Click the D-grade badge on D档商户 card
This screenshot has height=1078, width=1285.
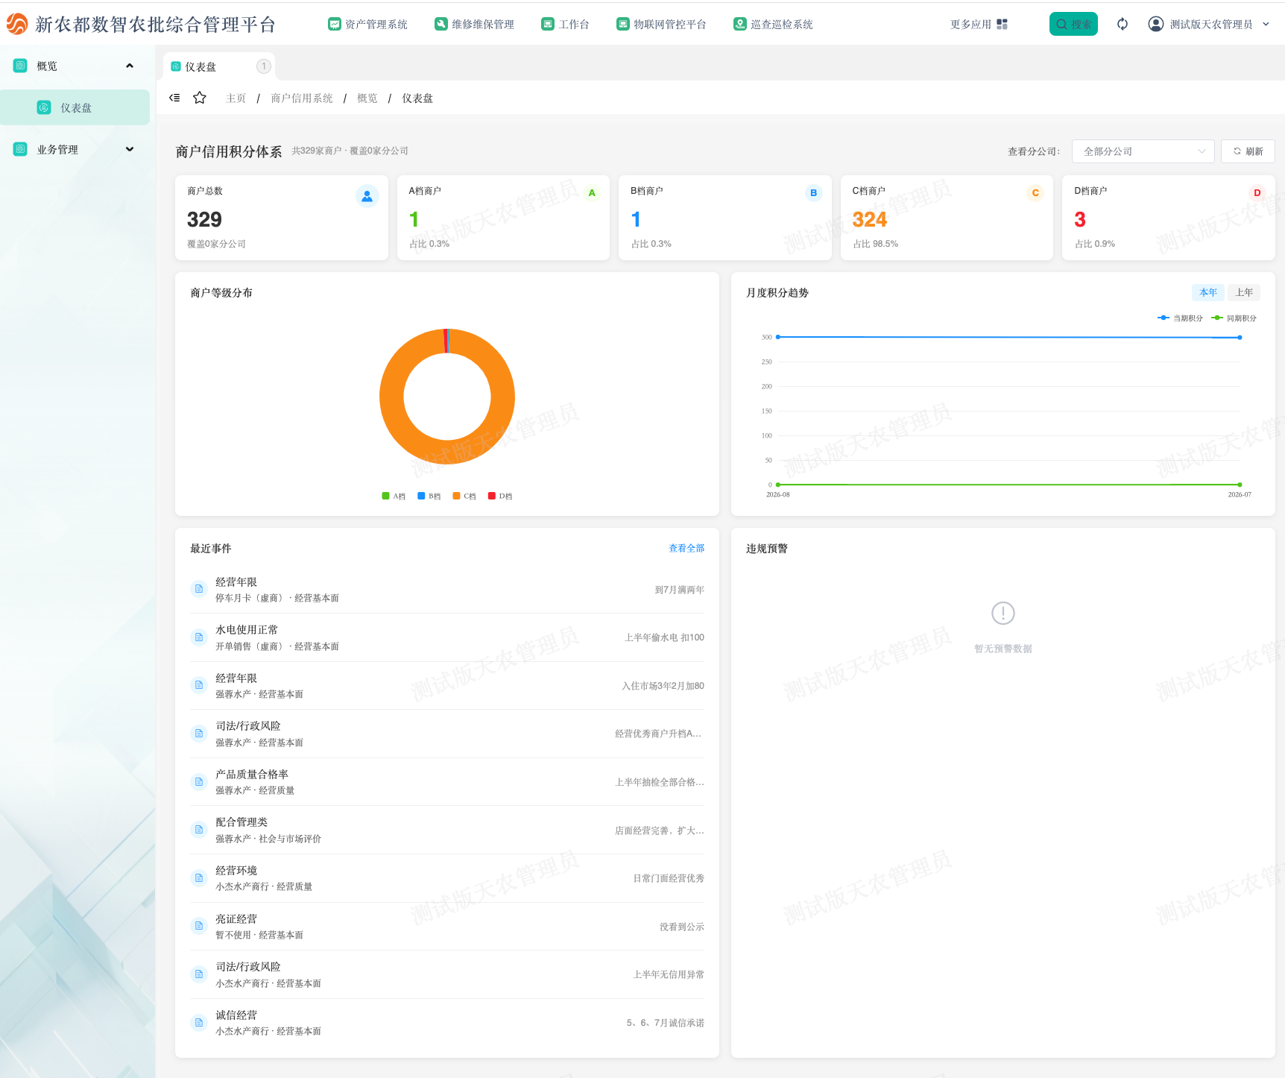point(1257,193)
